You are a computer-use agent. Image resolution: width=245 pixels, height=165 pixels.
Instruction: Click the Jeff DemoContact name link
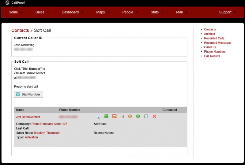tap(28, 117)
